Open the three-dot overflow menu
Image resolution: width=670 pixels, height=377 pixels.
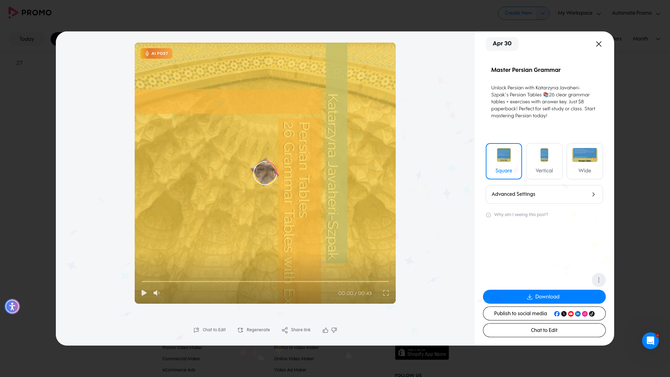pyautogui.click(x=598, y=280)
